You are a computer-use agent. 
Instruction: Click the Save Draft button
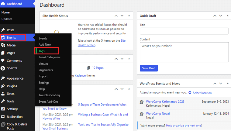pyautogui.click(x=149, y=68)
